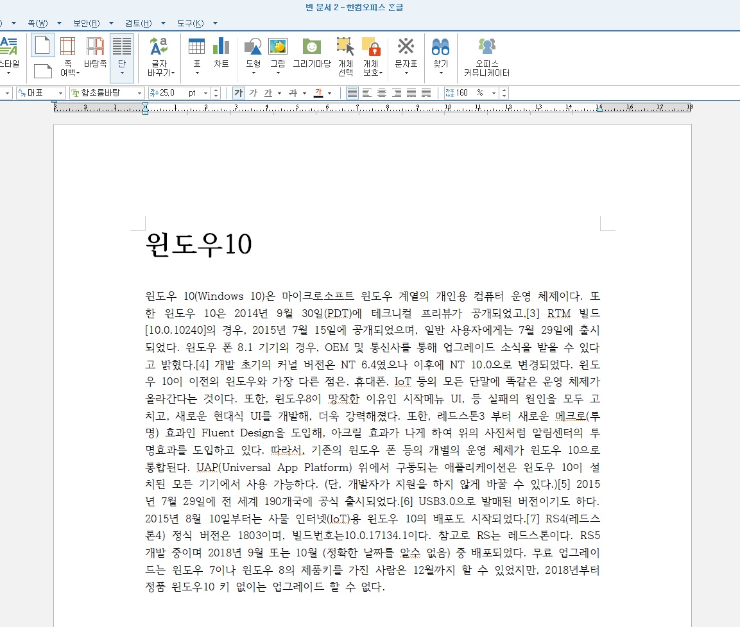Expand the arrow under 문자표
Image resolution: width=740 pixels, height=627 pixels.
(406, 73)
